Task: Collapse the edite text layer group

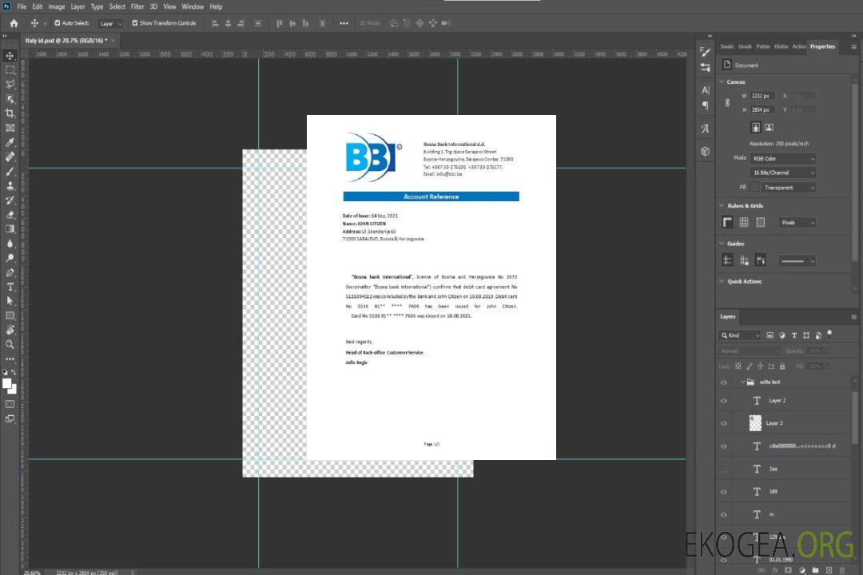Action: click(x=742, y=383)
